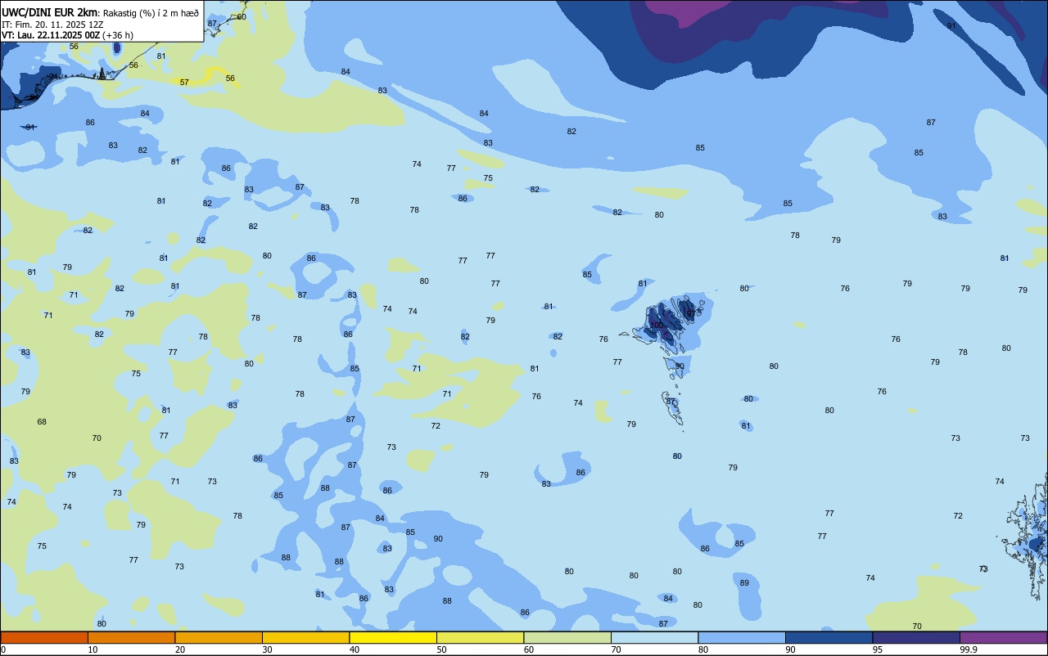
Task: Click the 10–20 orange legend swatch
Action: click(131, 637)
